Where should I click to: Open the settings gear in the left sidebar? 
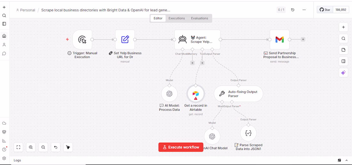[4, 158]
